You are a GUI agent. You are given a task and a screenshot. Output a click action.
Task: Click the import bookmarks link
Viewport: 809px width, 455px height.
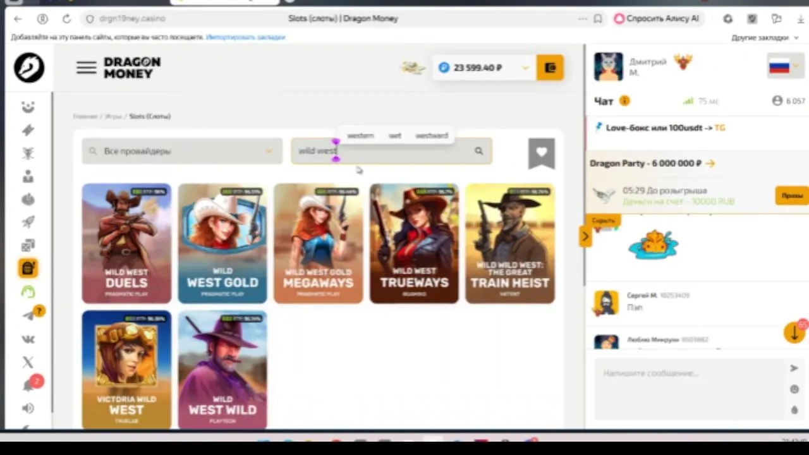[246, 37]
